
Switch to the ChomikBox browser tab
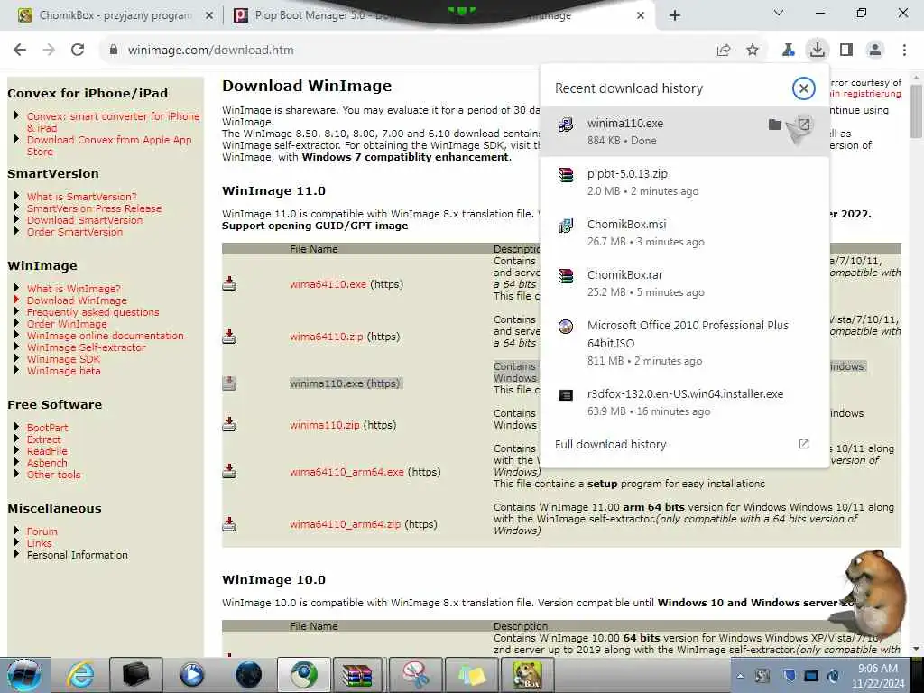point(115,15)
